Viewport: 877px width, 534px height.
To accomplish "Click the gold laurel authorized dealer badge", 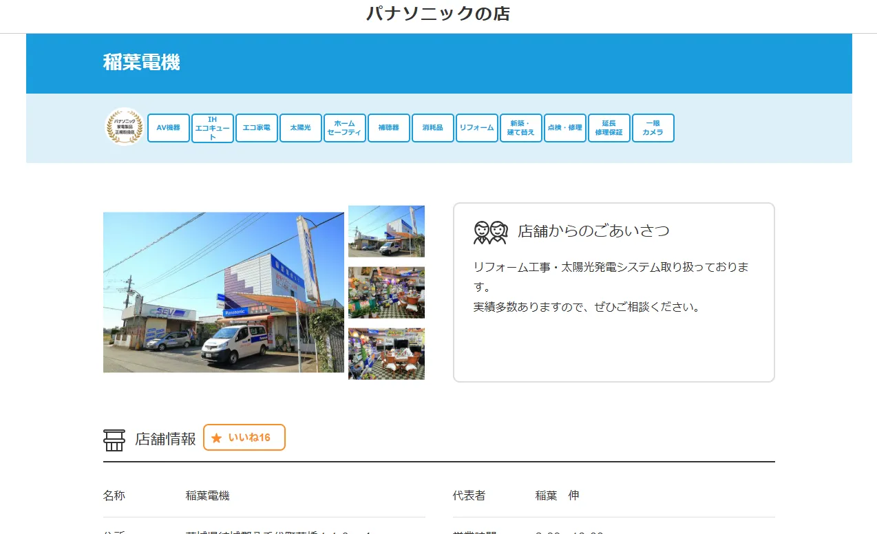I will 124,127.
